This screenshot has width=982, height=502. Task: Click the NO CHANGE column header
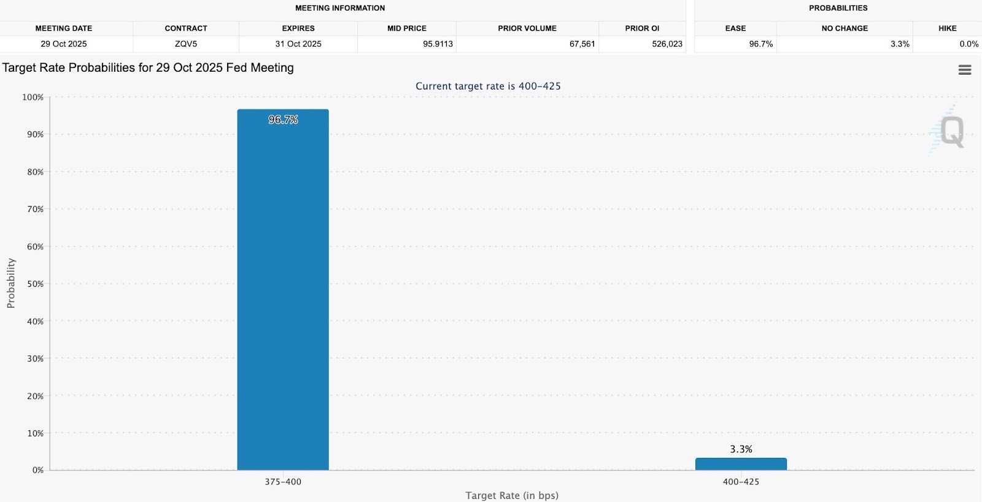click(845, 28)
